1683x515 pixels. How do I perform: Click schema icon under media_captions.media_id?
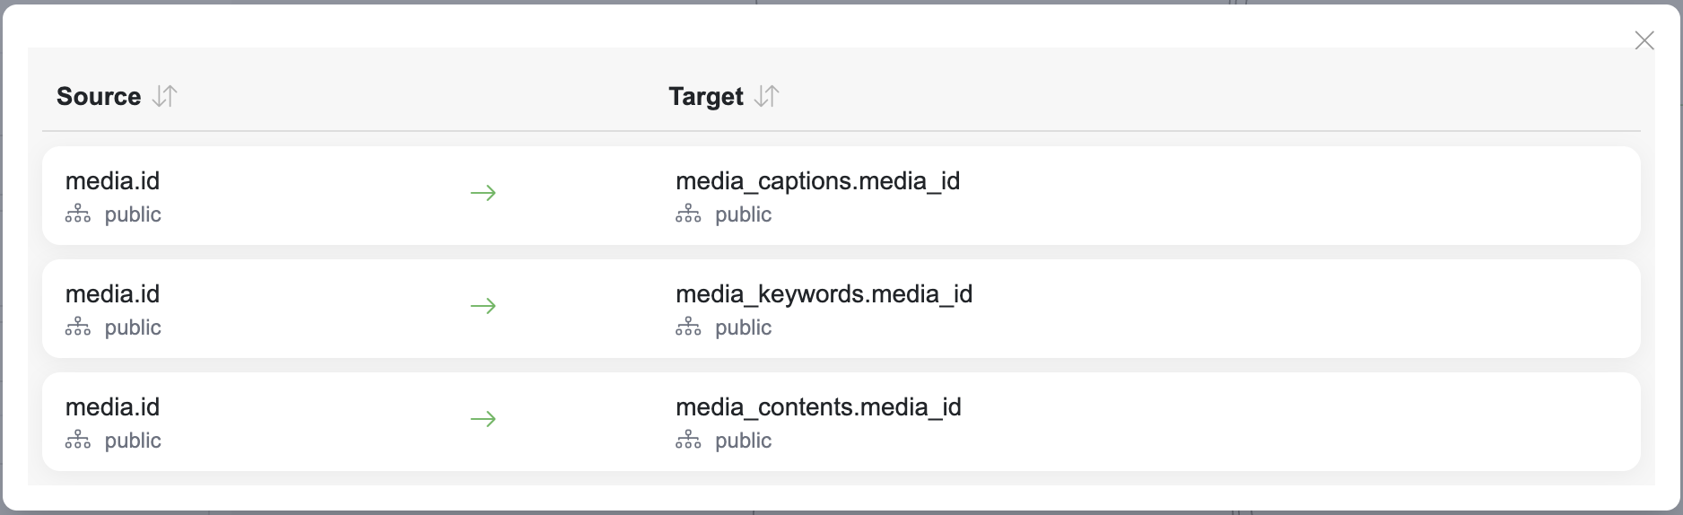[688, 214]
